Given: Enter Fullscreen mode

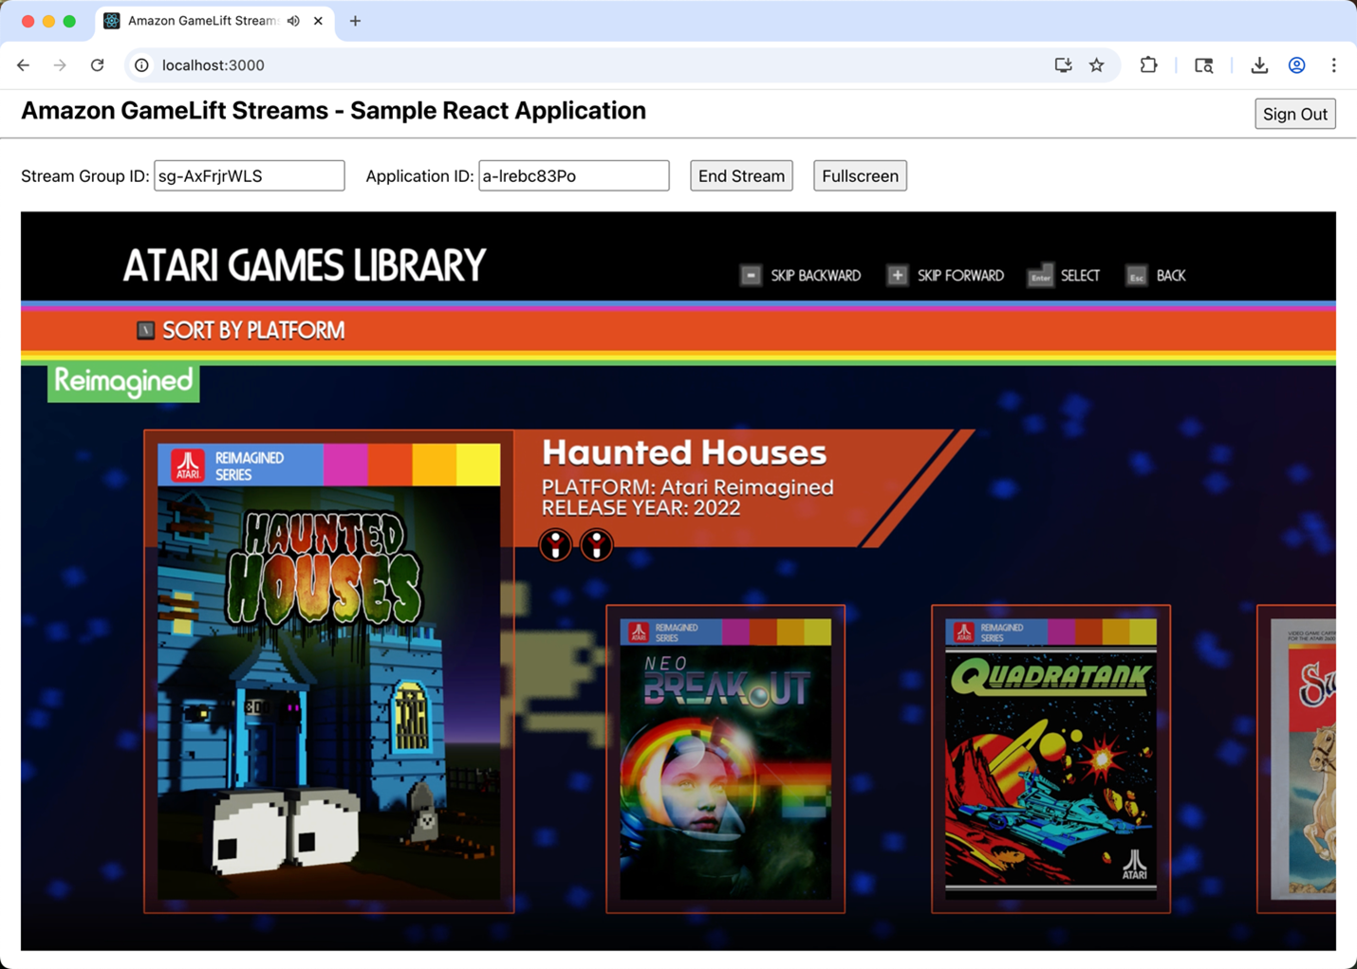Looking at the screenshot, I should [x=860, y=175].
